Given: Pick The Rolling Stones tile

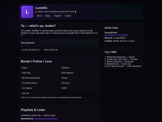Looking at the screenshot, I should click(40, 83).
